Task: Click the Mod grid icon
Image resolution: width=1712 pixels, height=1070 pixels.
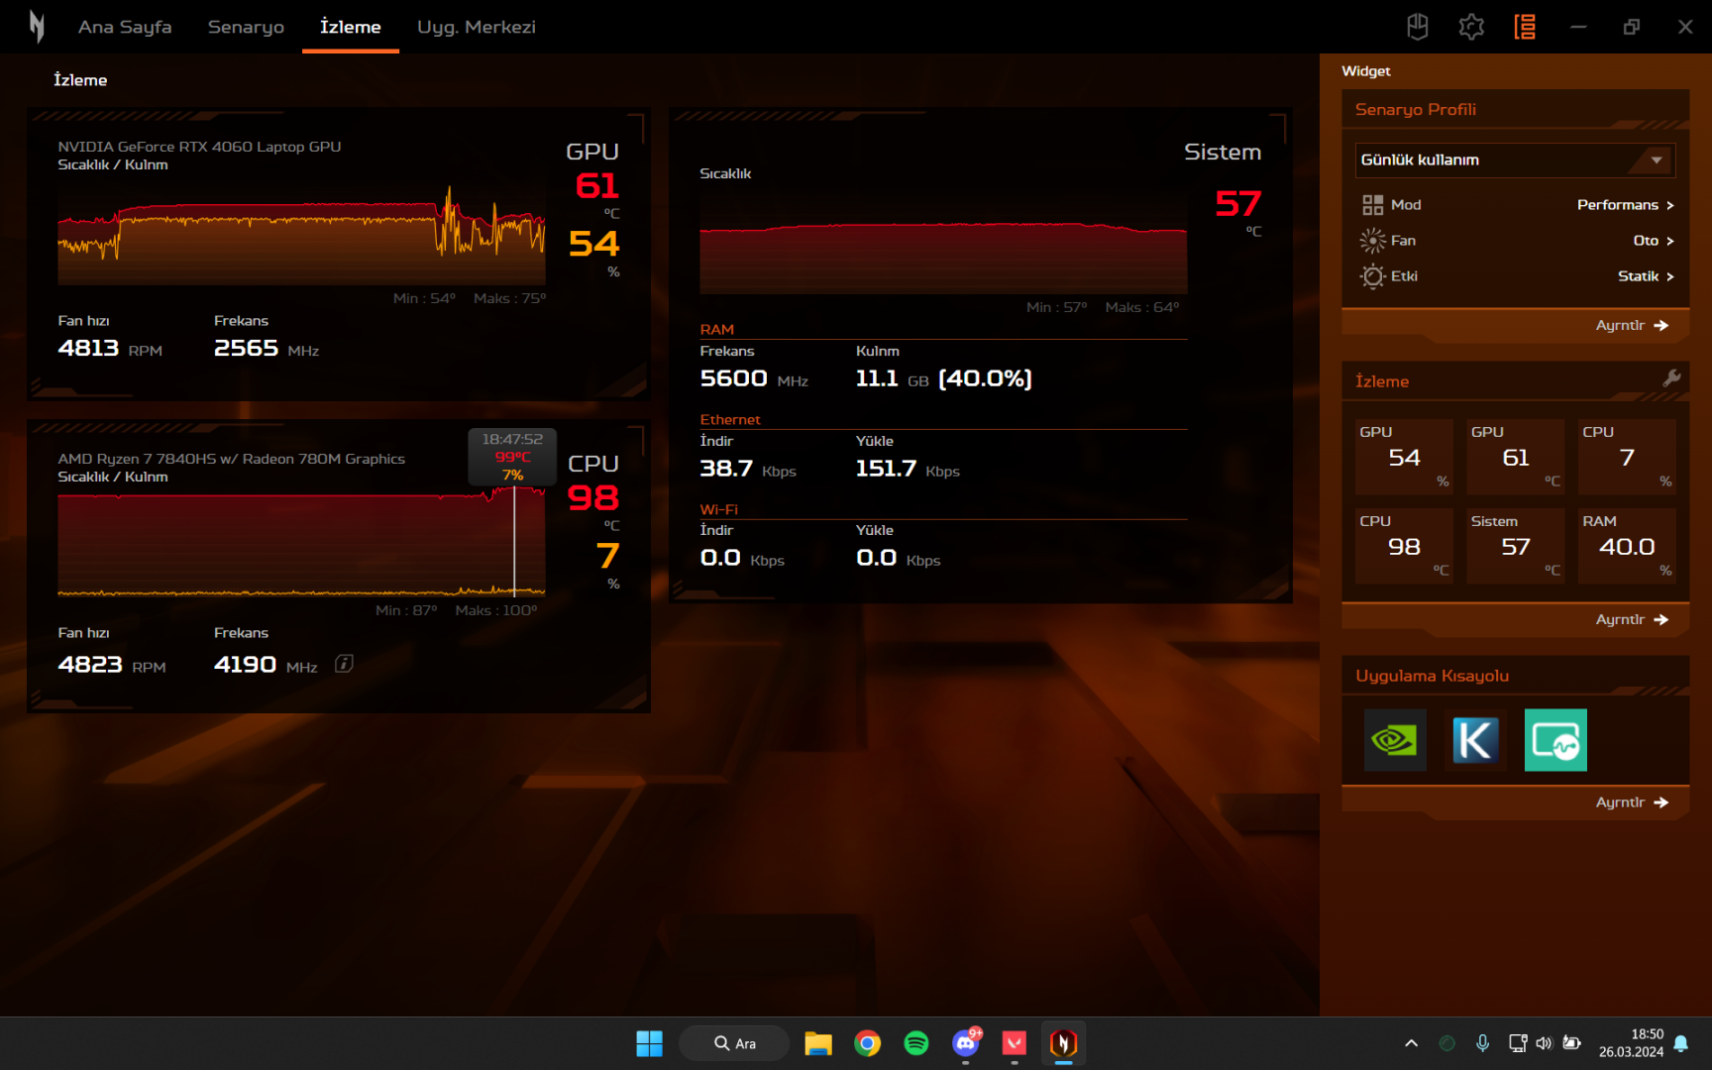Action: pyautogui.click(x=1372, y=205)
